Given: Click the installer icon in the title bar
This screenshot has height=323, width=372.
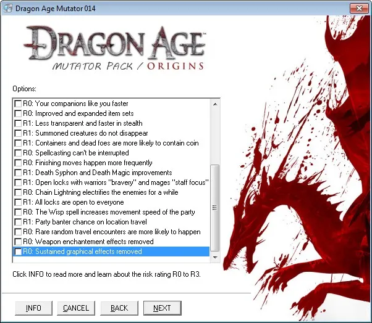Looking at the screenshot, I should 8,9.
